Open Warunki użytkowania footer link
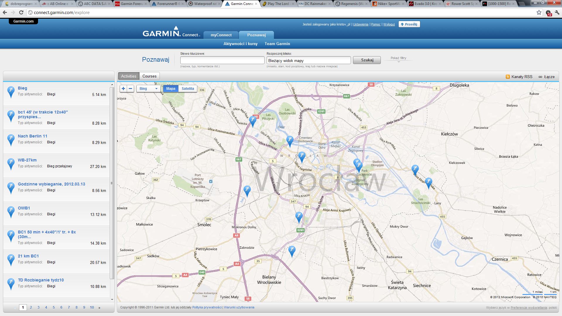 (239, 308)
